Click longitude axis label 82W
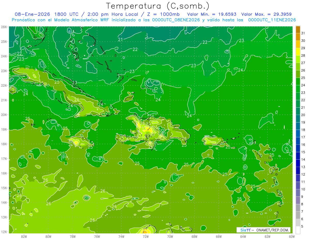This screenshot has width=310, height=240. (x=24, y=236)
